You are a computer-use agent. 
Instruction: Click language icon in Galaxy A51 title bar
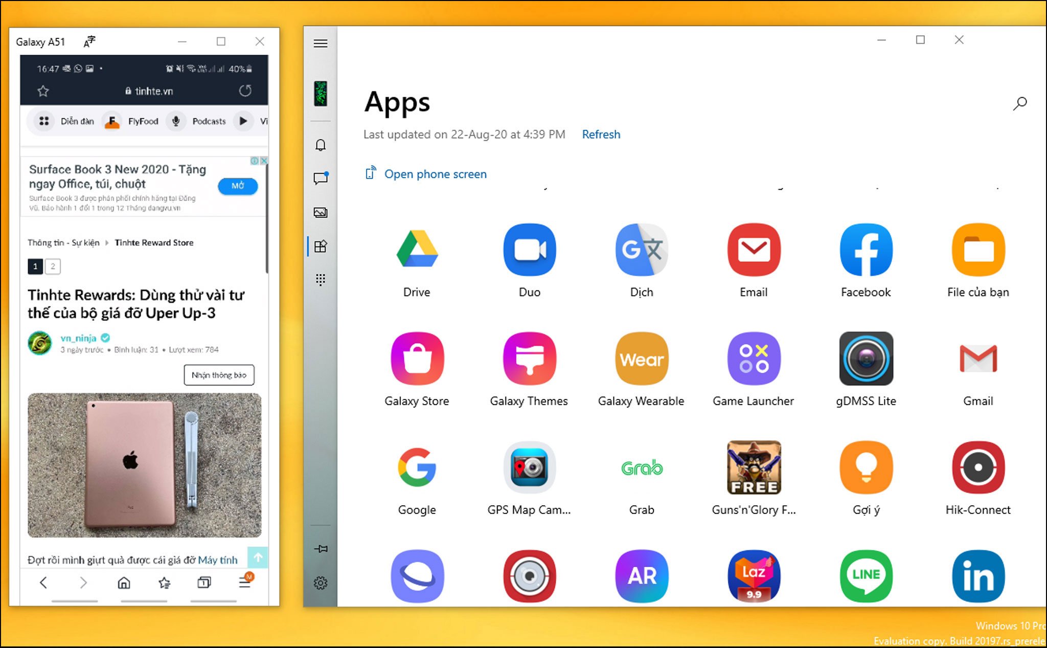coord(89,42)
